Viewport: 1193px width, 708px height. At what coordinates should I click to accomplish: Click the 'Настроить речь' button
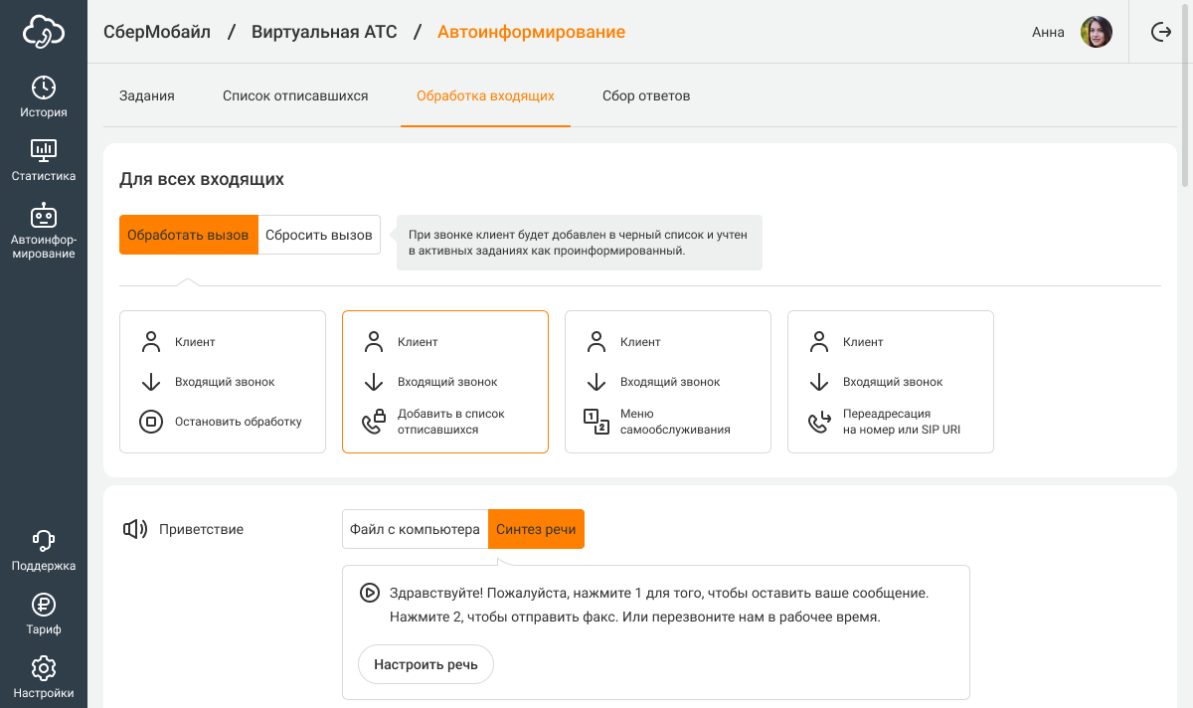(x=426, y=664)
